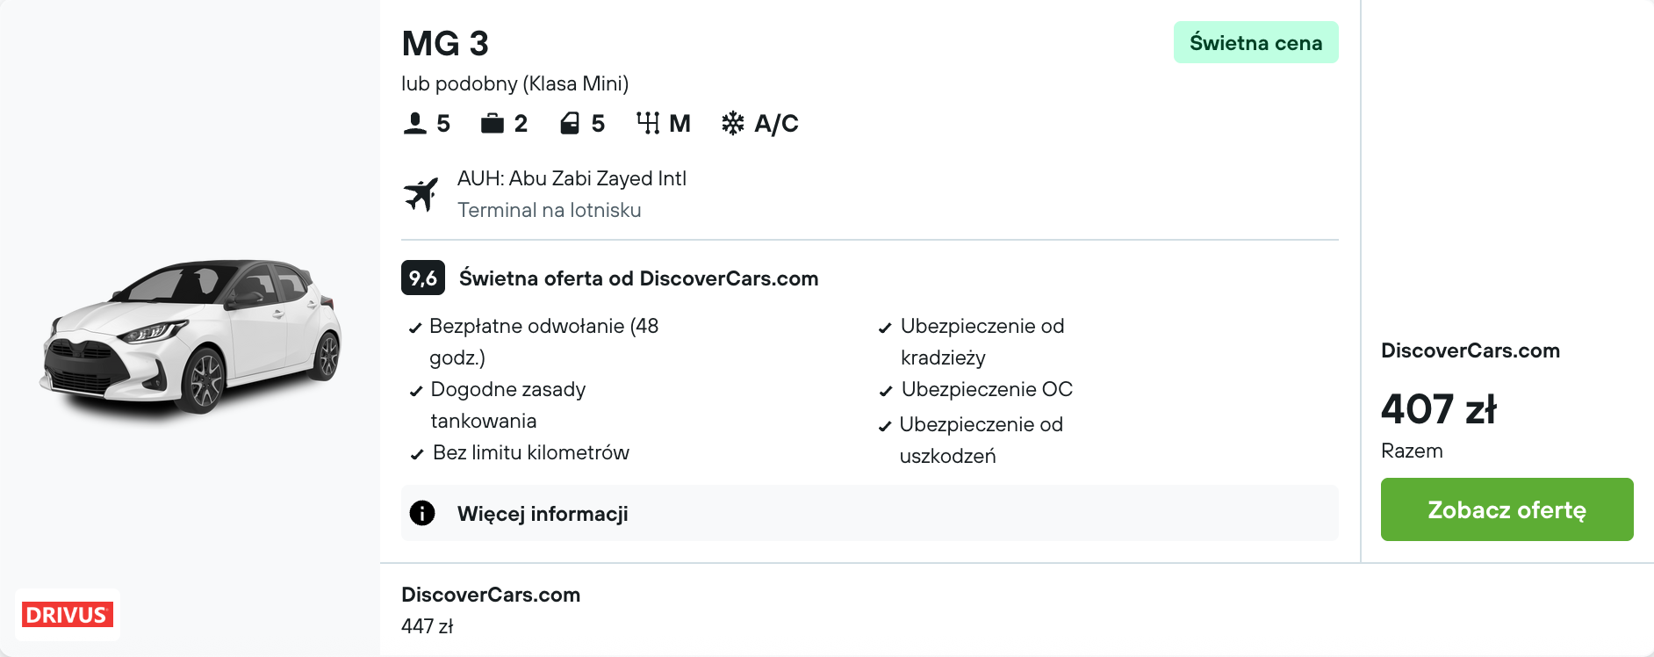The image size is (1654, 657).
Task: Click the DiscoverCars.com 447 zł offer row
Action: (490, 610)
